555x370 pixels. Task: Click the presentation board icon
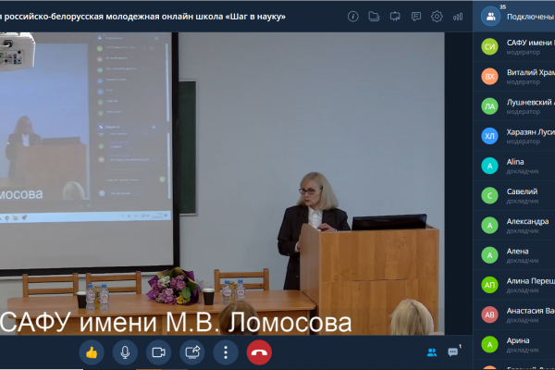point(395,16)
